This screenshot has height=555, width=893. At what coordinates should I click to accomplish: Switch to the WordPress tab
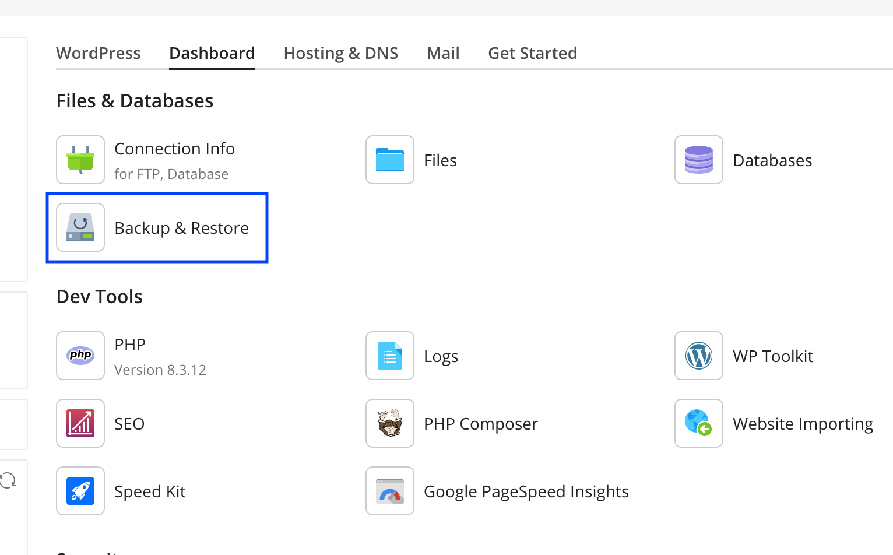(x=98, y=53)
